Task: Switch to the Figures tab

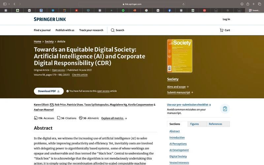Action: click(194, 124)
